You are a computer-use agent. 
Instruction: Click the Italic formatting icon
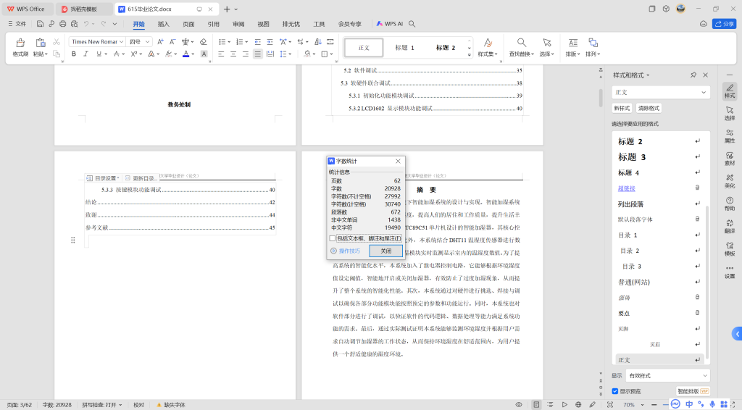coord(85,54)
